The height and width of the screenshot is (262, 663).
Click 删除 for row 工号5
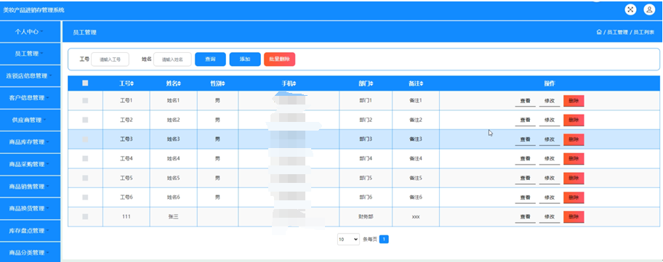click(574, 178)
